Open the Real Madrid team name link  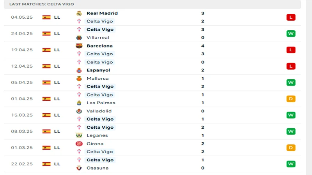click(102, 13)
